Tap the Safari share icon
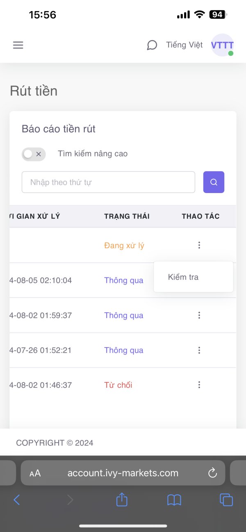The height and width of the screenshot is (532, 246). click(x=122, y=500)
